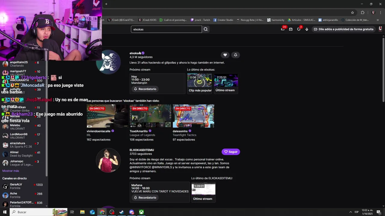Bookmark this page with the star icon
The width and height of the screenshot is (385, 216).
(353, 13)
